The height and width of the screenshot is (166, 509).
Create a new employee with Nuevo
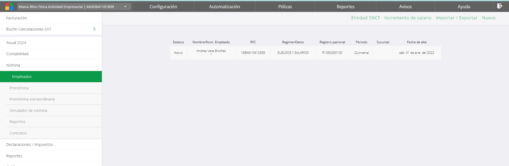click(489, 18)
